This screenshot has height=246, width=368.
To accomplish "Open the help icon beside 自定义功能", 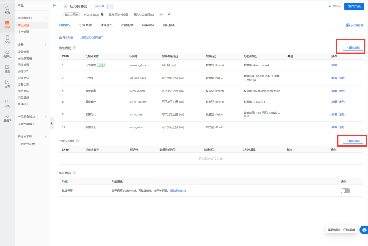I will (77, 141).
